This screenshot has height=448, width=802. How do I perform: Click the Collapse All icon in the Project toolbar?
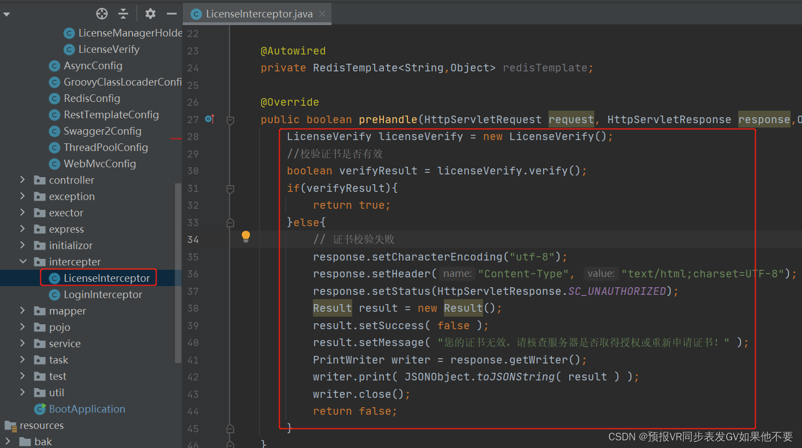coord(123,14)
